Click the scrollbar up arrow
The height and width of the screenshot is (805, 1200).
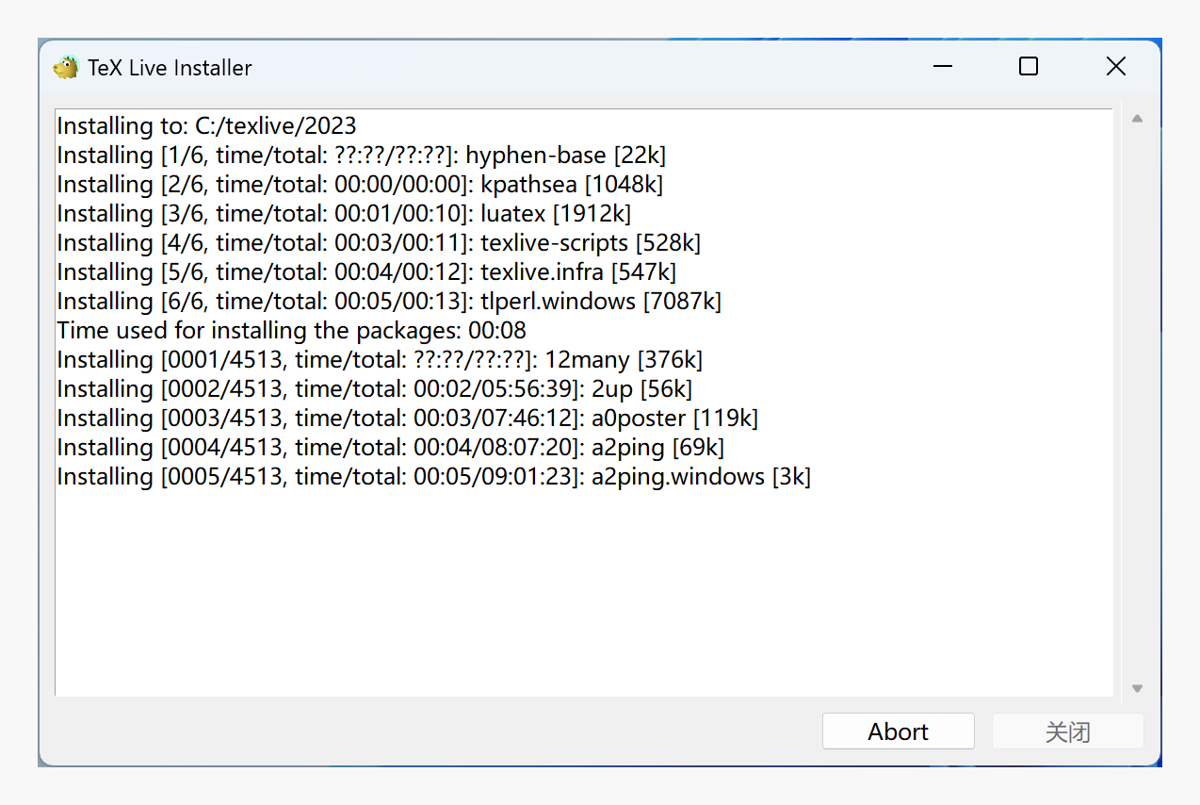tap(1137, 119)
